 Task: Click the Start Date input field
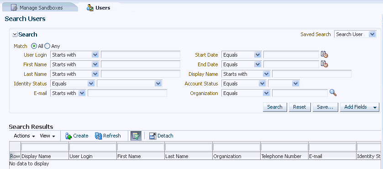[291, 55]
